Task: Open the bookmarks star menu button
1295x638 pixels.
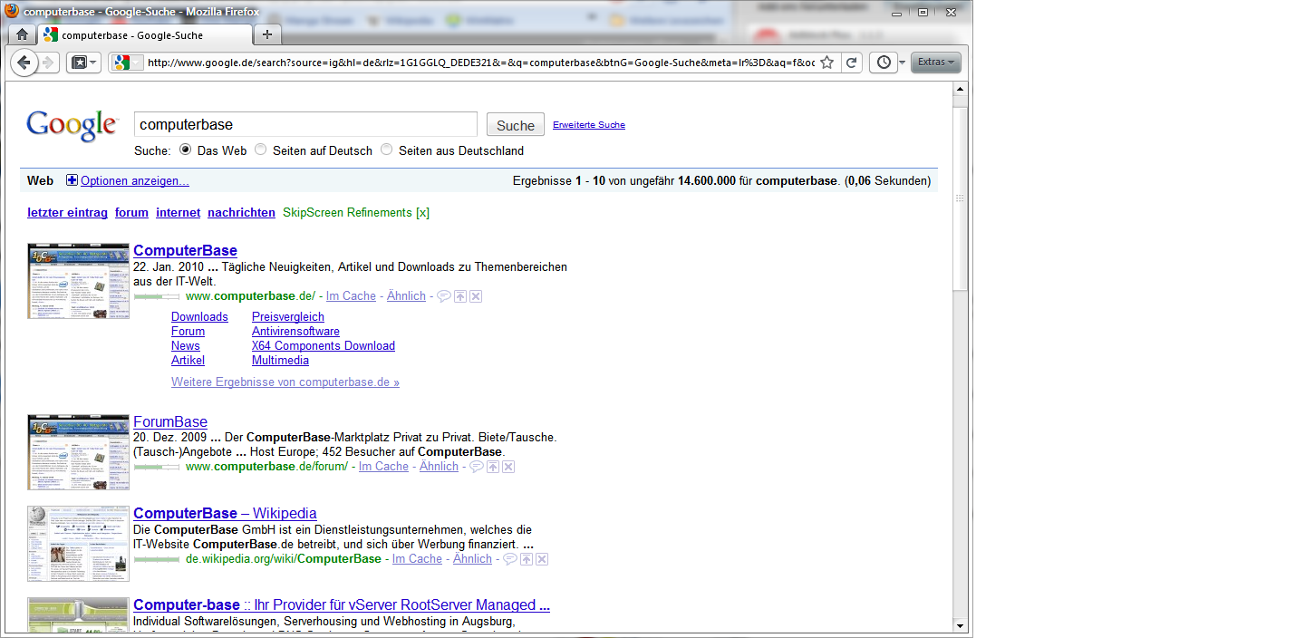Action: point(83,63)
